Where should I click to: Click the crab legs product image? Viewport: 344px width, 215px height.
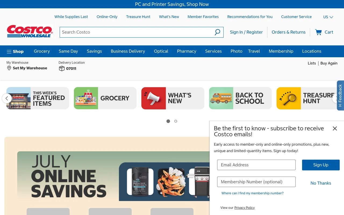(171, 181)
